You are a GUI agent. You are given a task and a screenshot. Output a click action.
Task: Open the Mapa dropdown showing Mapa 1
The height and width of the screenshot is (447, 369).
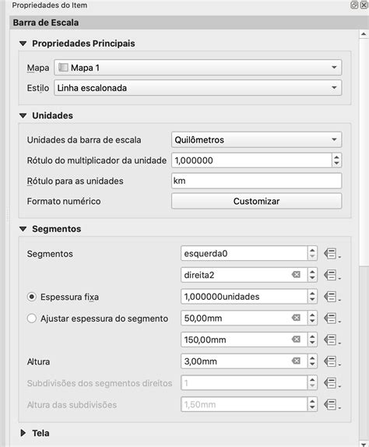click(198, 68)
